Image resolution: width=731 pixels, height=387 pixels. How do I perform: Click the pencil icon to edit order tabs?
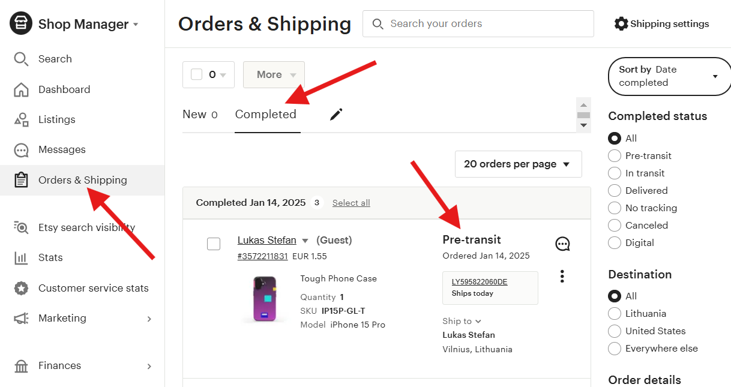click(335, 114)
